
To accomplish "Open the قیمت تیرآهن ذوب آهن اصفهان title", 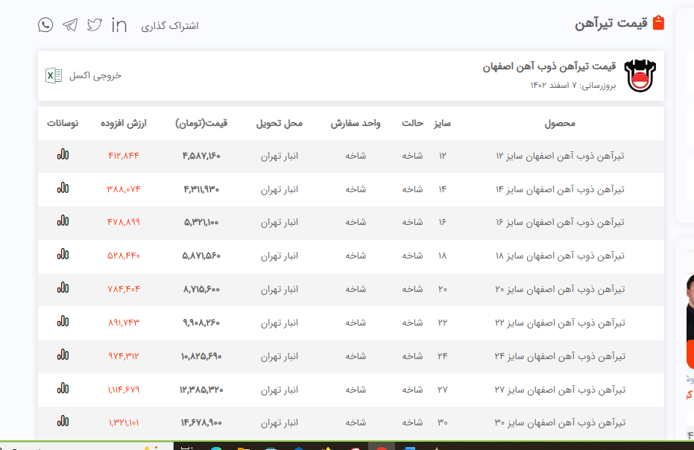I will [x=549, y=67].
